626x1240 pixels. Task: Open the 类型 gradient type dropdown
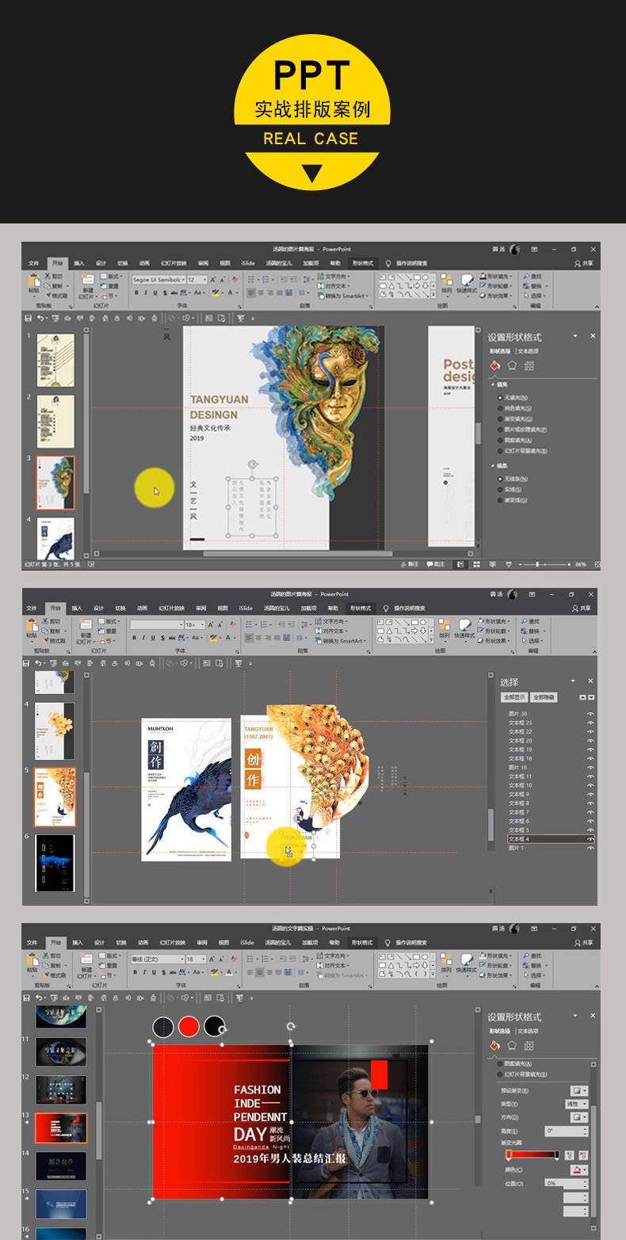pos(576,1104)
